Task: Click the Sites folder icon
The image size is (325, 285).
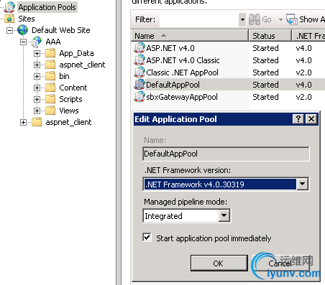Action: (9, 19)
